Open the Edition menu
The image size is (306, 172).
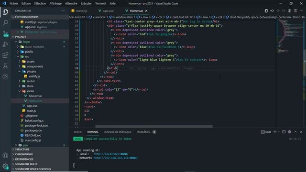[x=26, y=3]
